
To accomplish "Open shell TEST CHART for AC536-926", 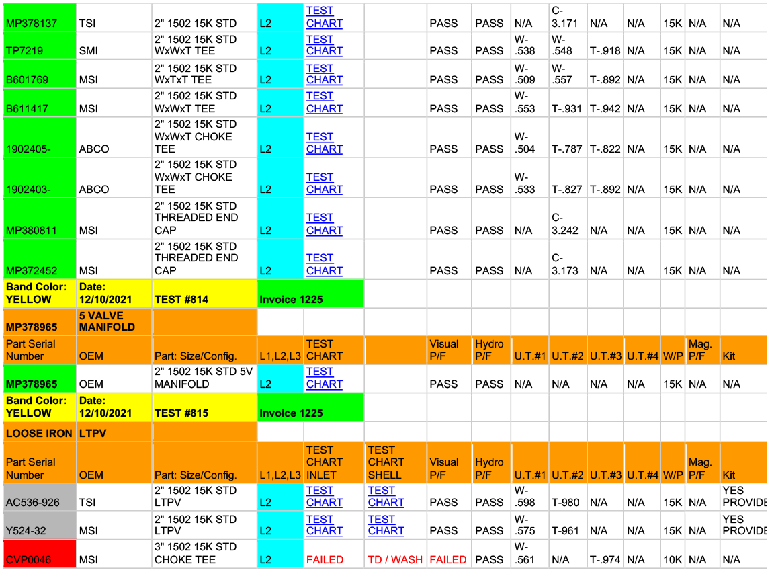I will tap(386, 497).
